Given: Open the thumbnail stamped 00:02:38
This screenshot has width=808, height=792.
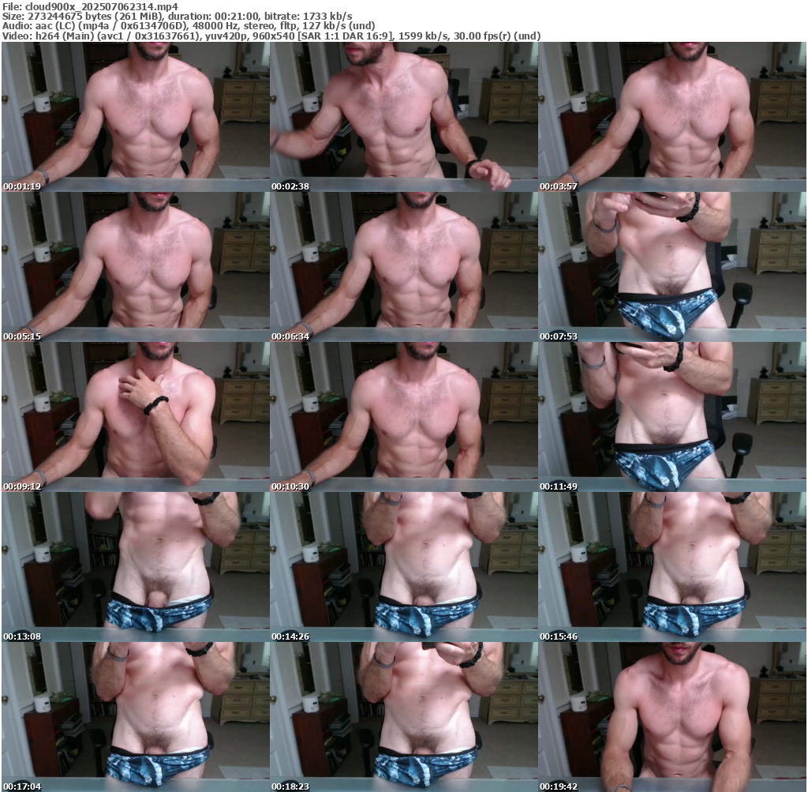Looking at the screenshot, I should point(404,117).
